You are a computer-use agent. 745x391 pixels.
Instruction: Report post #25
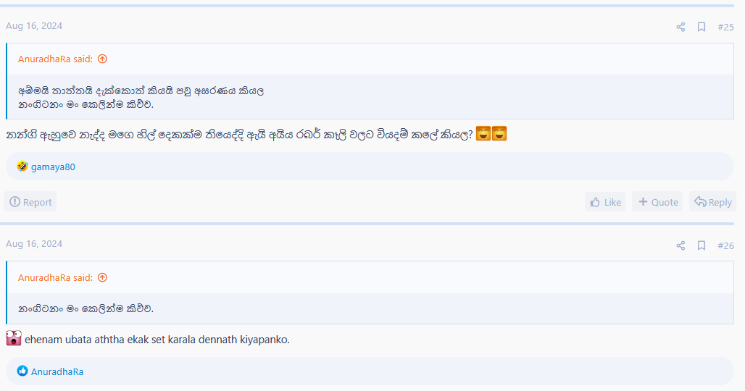pos(30,202)
